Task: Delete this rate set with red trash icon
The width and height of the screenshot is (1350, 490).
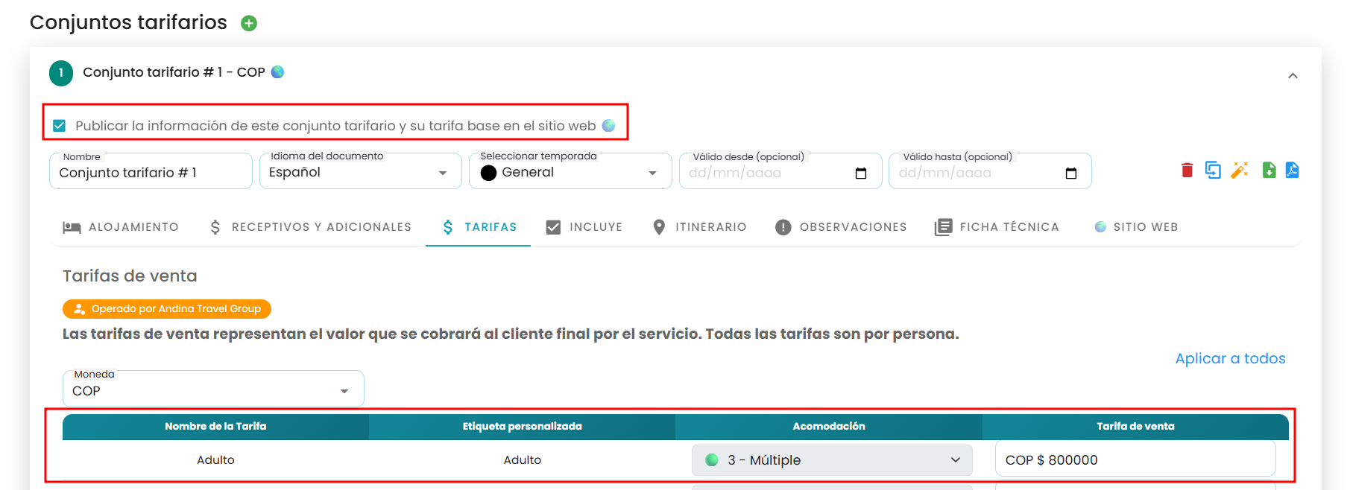Action: click(1187, 171)
